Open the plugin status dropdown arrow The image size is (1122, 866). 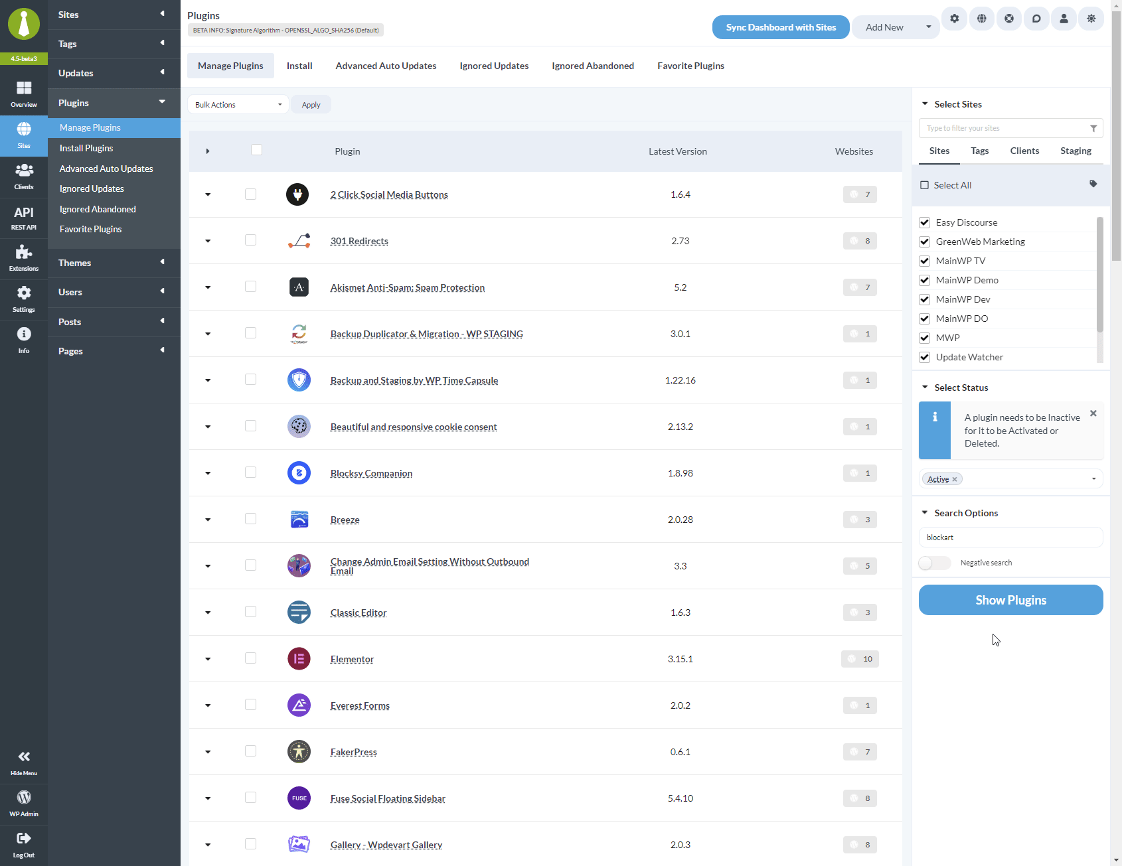(1094, 479)
